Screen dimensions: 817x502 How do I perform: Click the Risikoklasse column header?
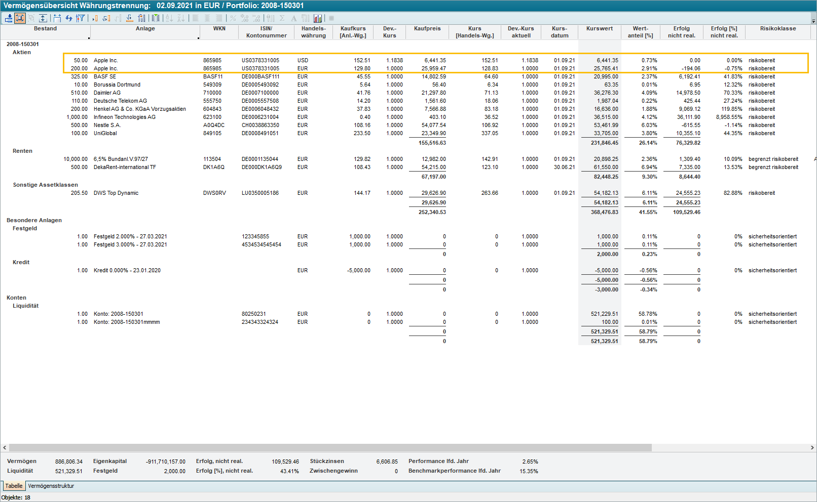(x=777, y=29)
